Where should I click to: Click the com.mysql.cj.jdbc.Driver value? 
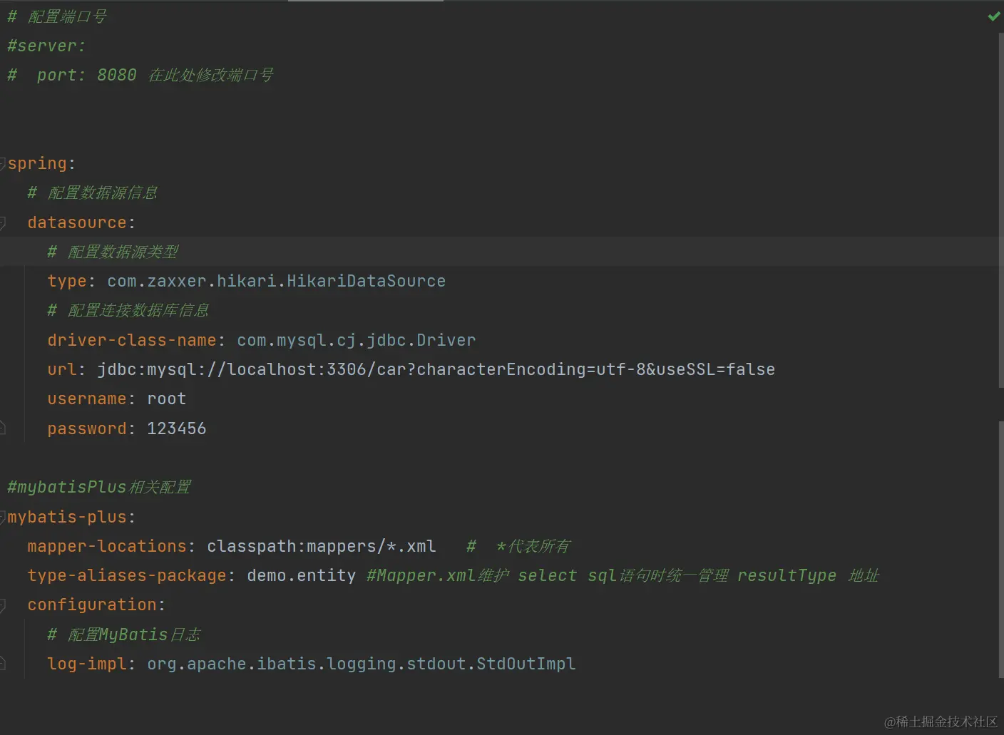[x=356, y=340]
